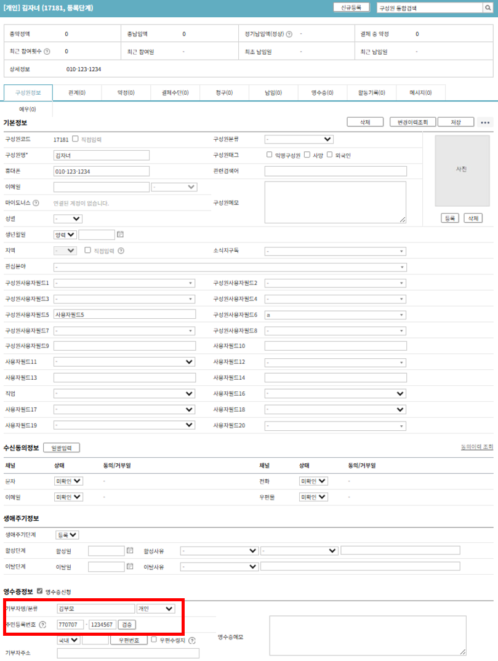Image resolution: width=498 pixels, height=661 pixels.
Task: Click the 휴대폰 input field
Action: pos(101,171)
